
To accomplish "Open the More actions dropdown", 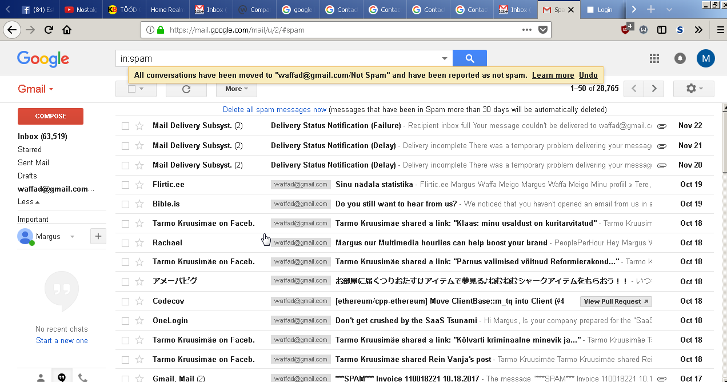I will coord(236,89).
